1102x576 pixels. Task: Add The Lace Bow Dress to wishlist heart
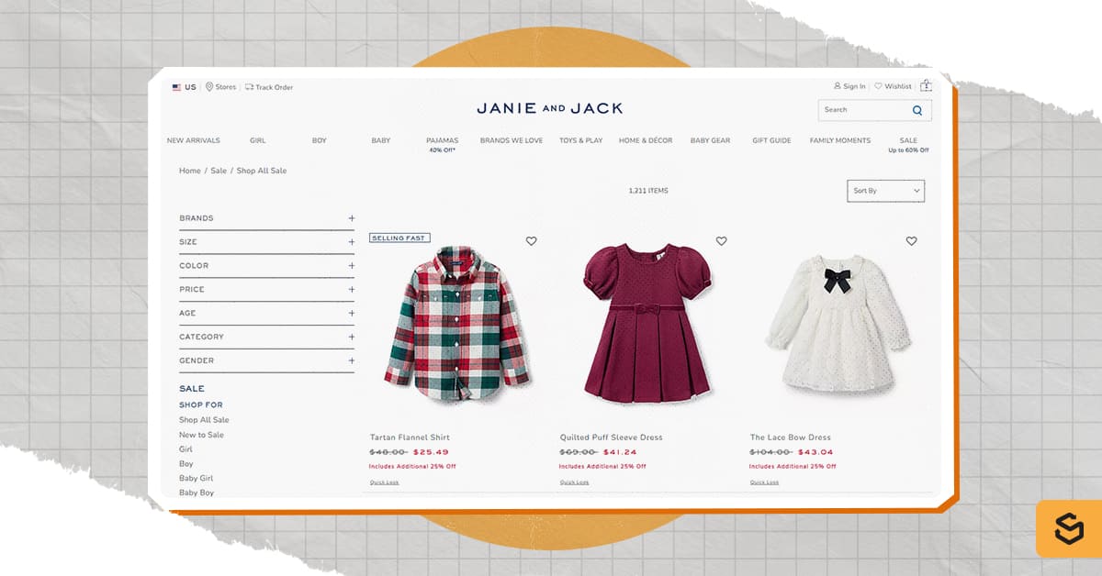click(x=911, y=241)
